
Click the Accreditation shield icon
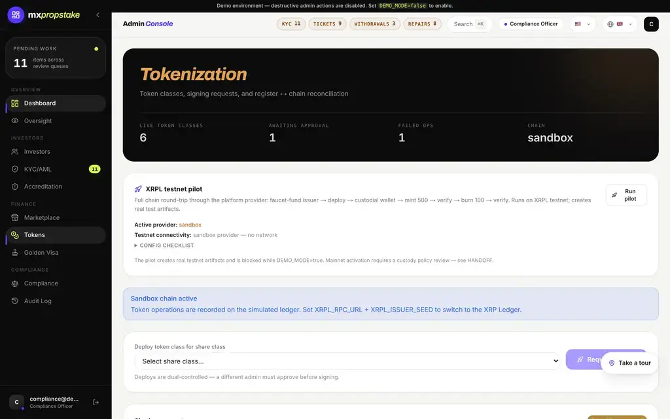pyautogui.click(x=15, y=187)
